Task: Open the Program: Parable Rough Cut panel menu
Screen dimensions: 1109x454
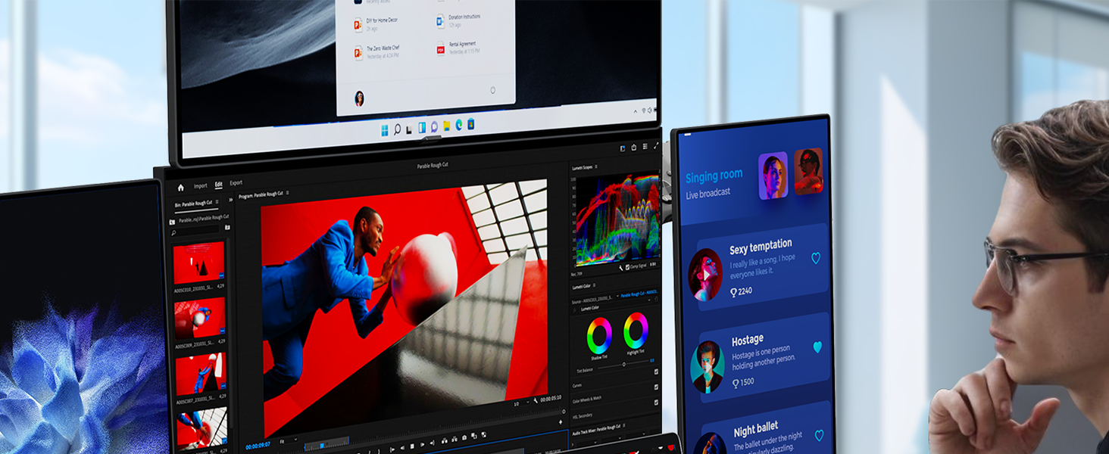Action: [288, 194]
